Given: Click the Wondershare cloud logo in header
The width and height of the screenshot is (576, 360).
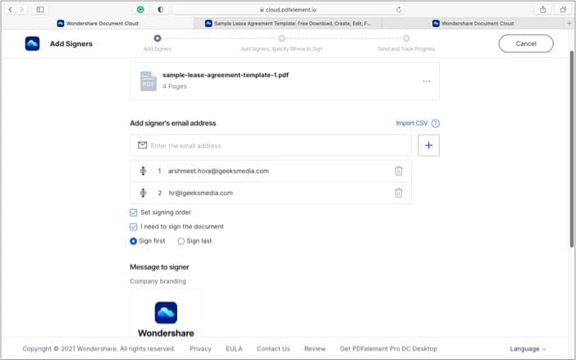Looking at the screenshot, I should [32, 43].
